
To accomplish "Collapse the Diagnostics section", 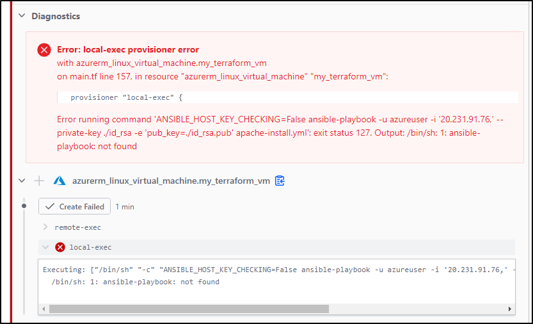I will 22,15.
